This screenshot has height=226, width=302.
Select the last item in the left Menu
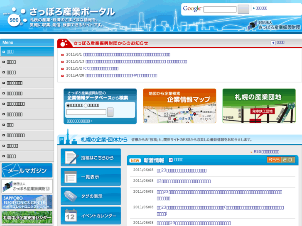pos(27,156)
